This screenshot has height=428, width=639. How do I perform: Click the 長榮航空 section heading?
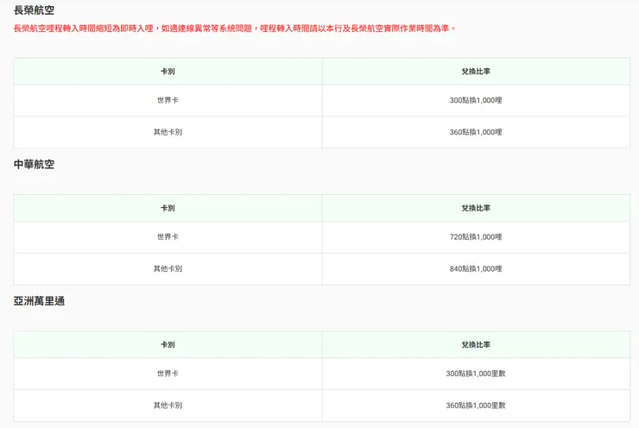[34, 10]
